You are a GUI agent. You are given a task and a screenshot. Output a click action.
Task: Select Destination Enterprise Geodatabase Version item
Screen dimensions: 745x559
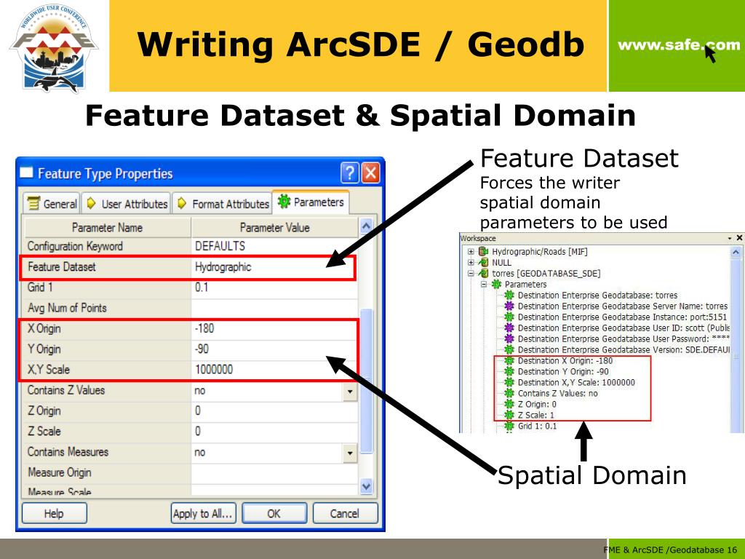pos(624,350)
